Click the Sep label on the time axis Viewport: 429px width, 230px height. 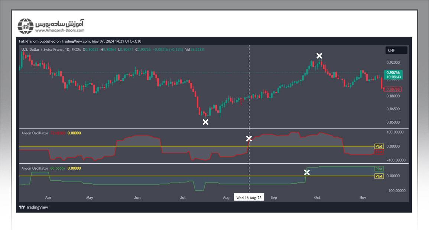[x=274, y=198]
